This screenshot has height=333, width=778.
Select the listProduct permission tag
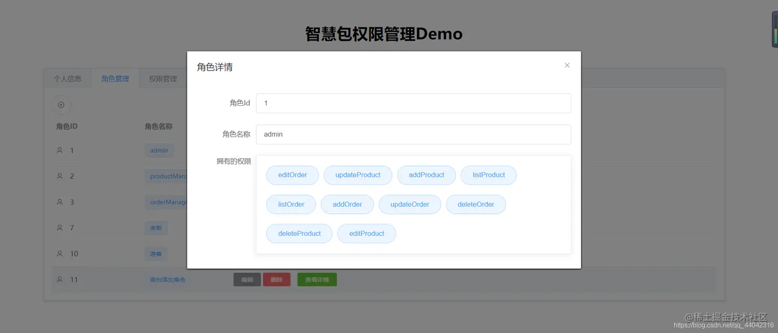point(488,175)
